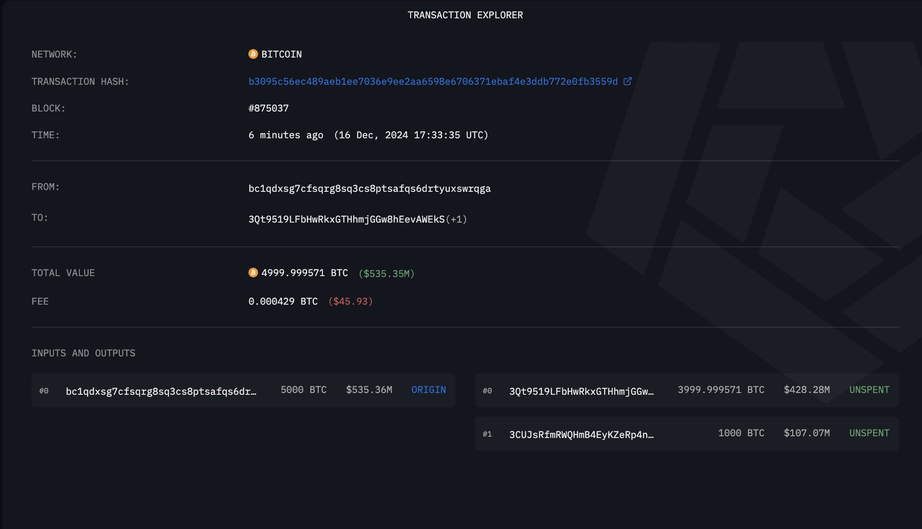Expand the (+1) additional recipients indicator
The height and width of the screenshot is (529, 922).
[x=456, y=219]
